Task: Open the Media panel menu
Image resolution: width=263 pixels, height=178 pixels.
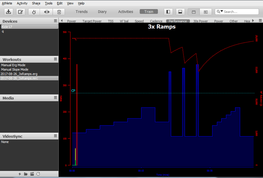Action: tap(55, 98)
